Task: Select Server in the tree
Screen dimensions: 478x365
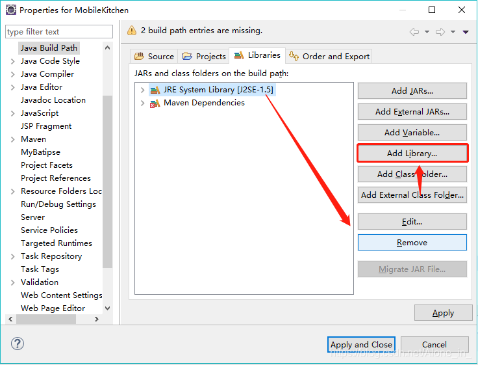Action: click(32, 217)
